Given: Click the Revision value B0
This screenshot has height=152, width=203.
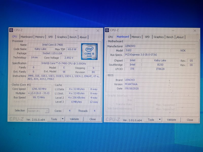Looking at the screenshot, I should tap(93, 72).
